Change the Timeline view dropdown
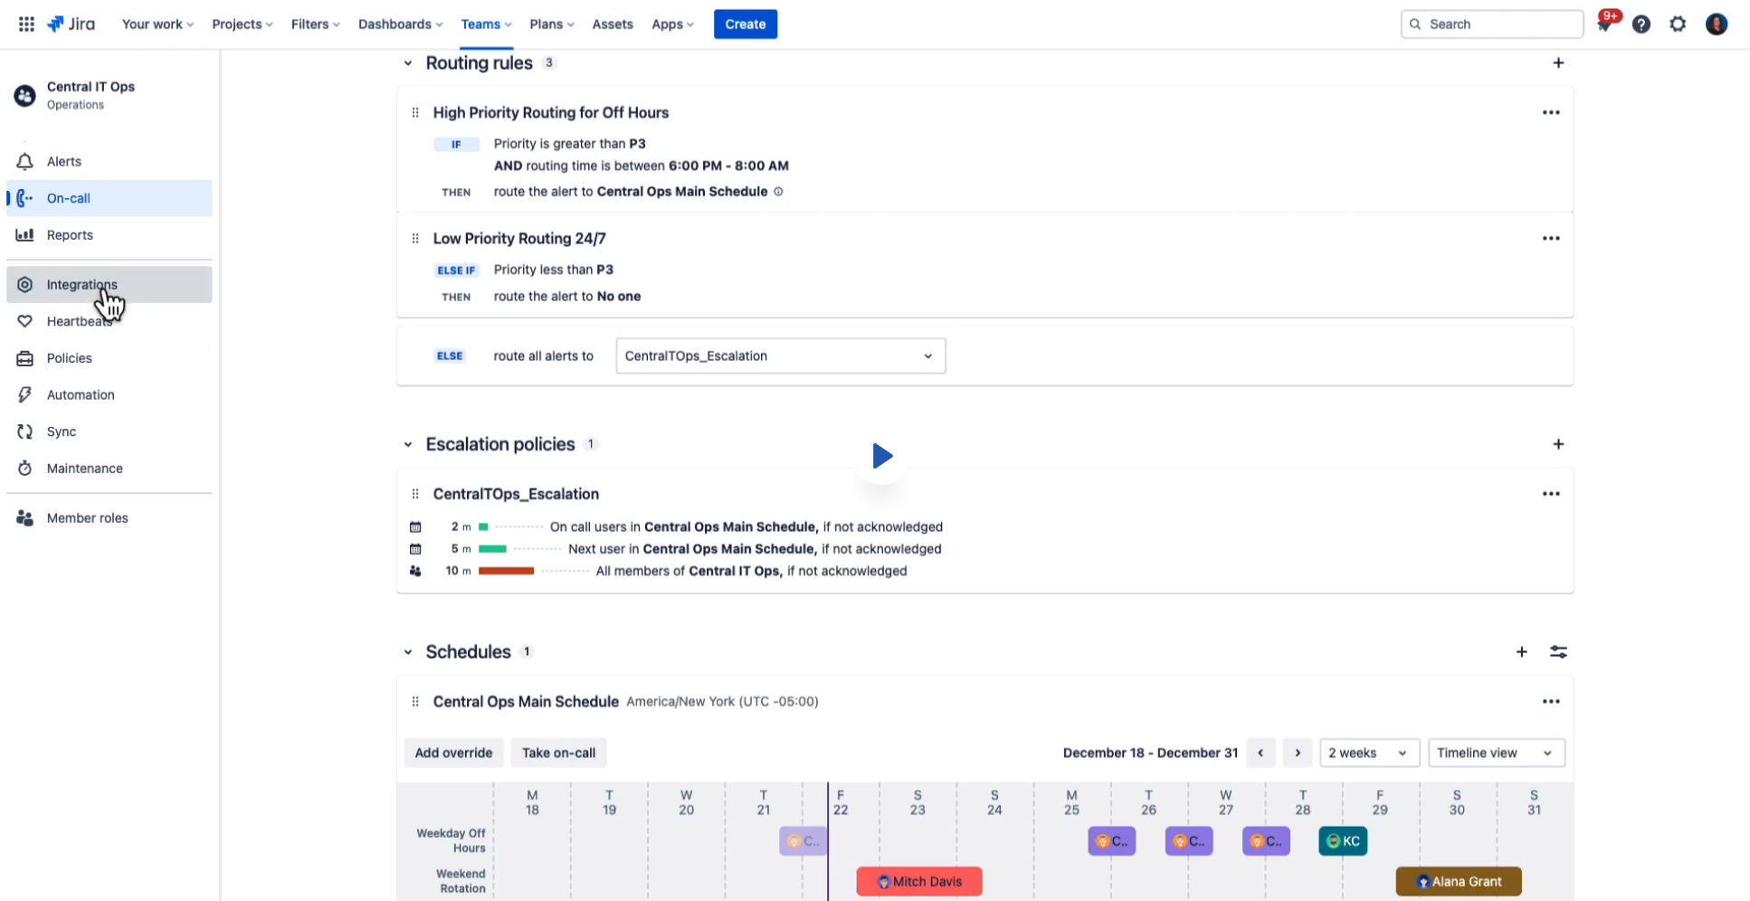Screen dimensions: 1750x901 (x=1495, y=753)
